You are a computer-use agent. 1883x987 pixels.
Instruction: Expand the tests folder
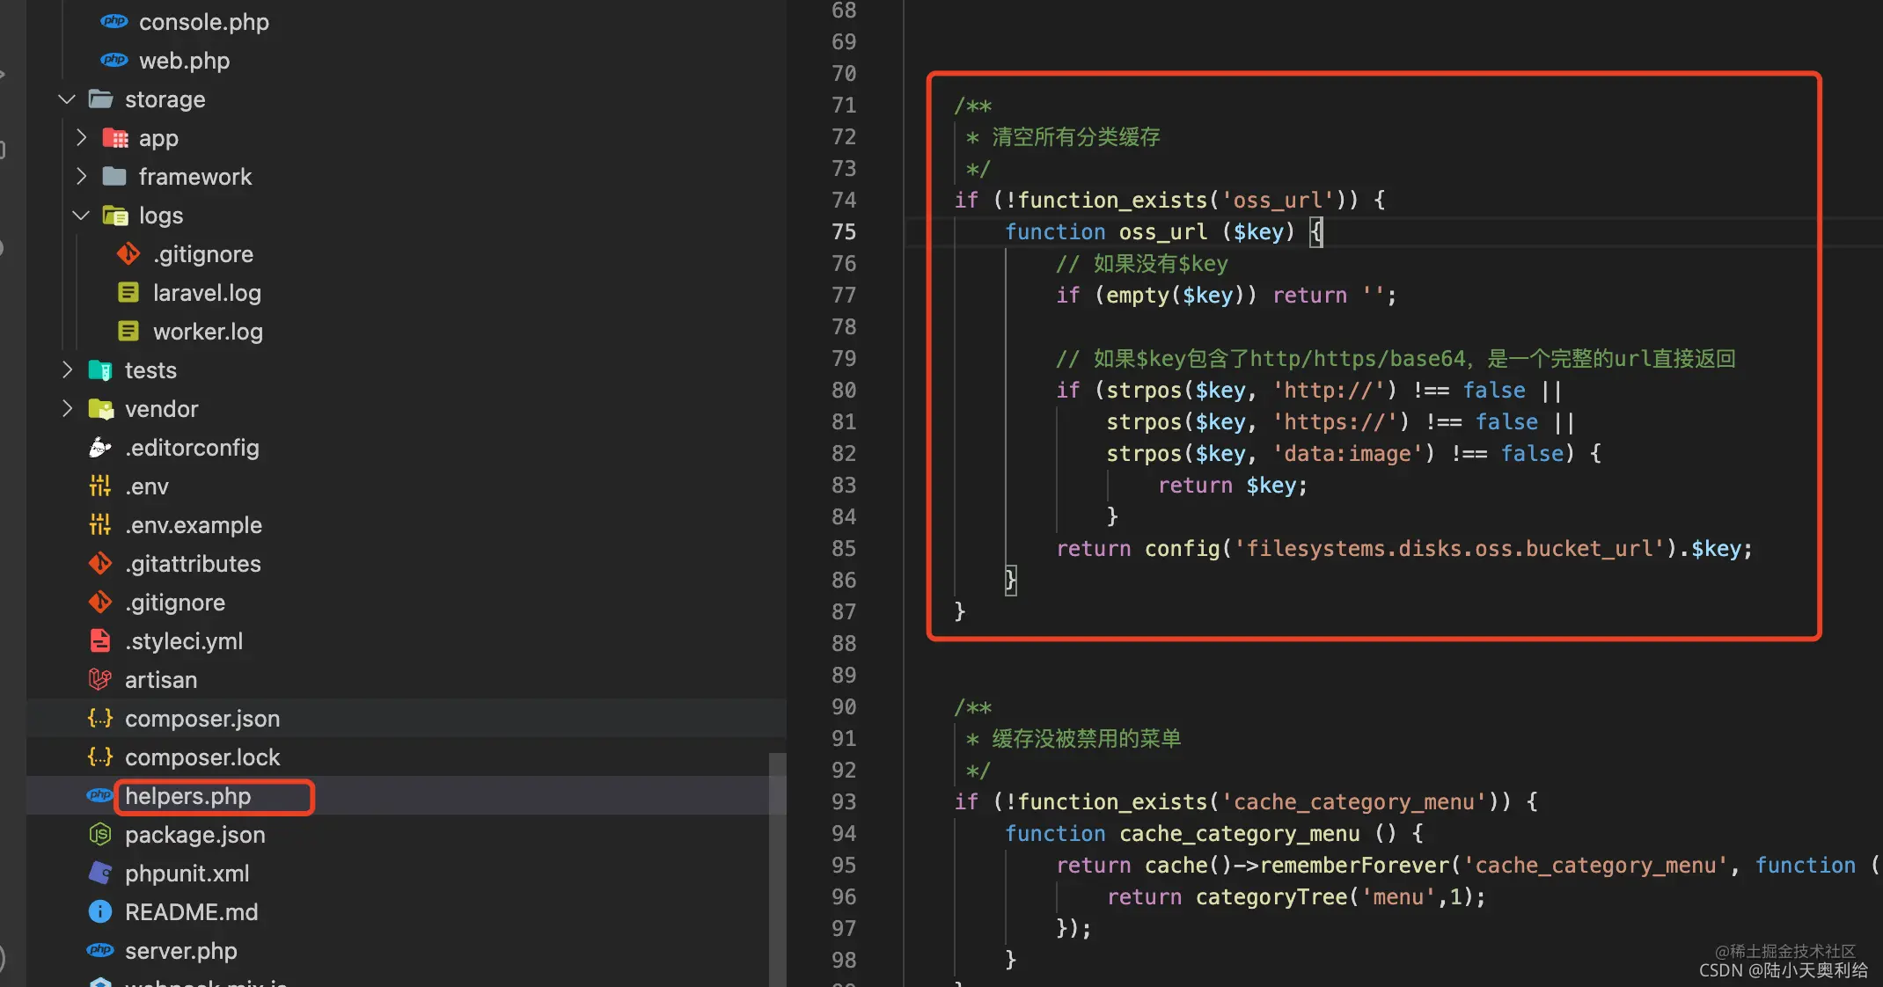coord(67,369)
